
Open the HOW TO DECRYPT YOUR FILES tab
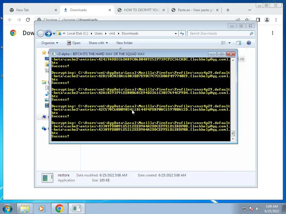point(141,10)
